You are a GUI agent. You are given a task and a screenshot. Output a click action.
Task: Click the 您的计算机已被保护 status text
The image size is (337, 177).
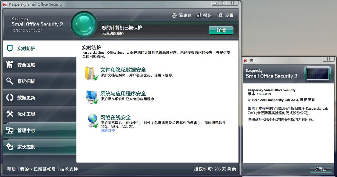click(x=122, y=27)
